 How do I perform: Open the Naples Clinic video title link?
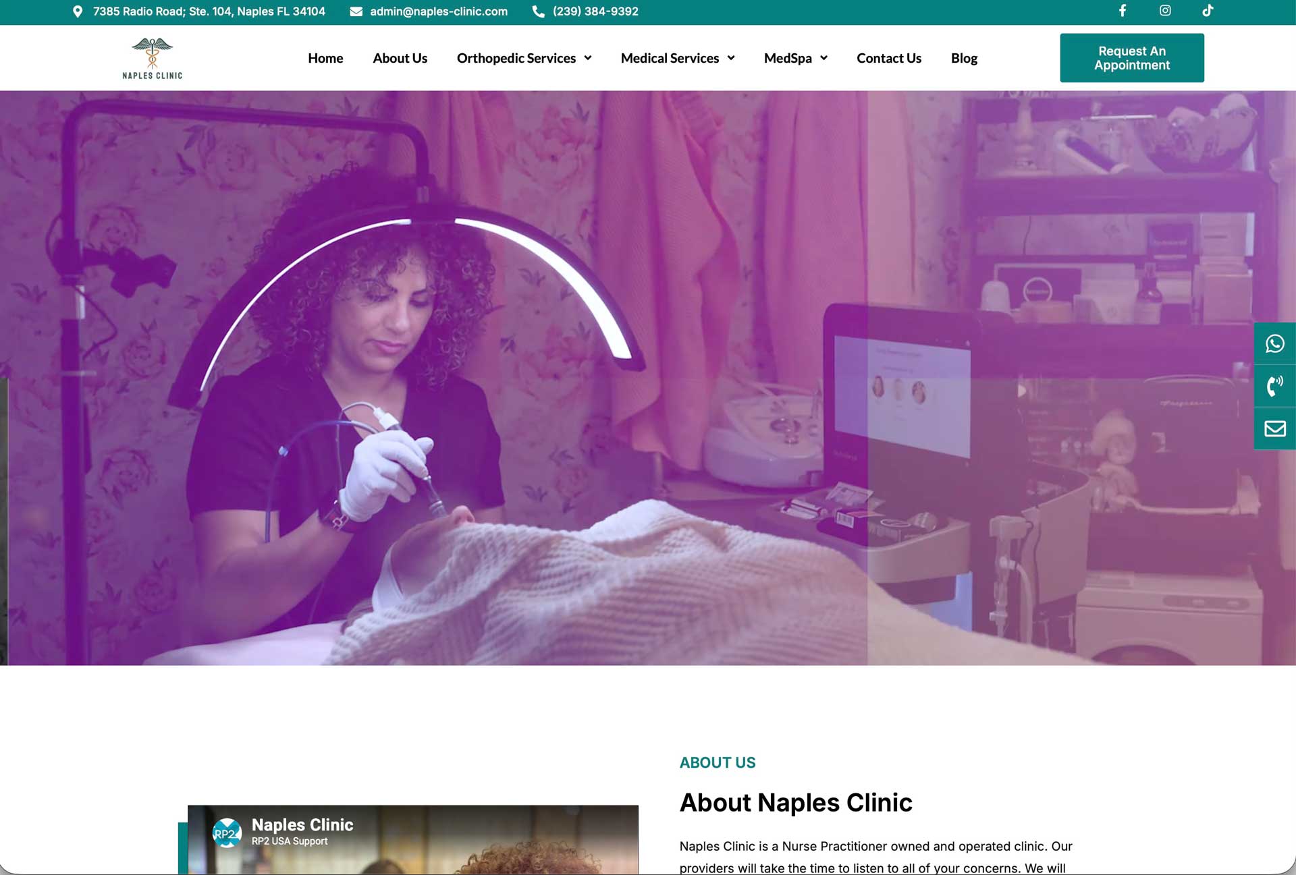(302, 824)
